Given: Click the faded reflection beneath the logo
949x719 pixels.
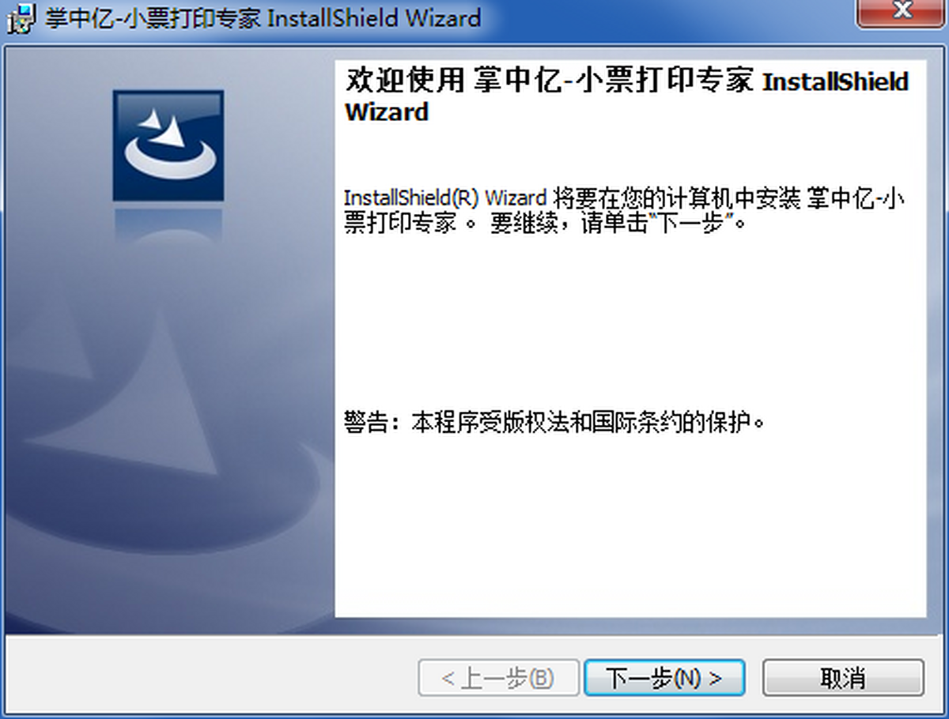Looking at the screenshot, I should tap(168, 223).
